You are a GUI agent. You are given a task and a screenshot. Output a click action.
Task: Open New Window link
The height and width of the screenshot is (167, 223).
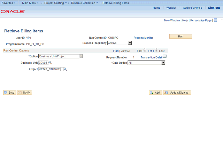[x=172, y=20]
